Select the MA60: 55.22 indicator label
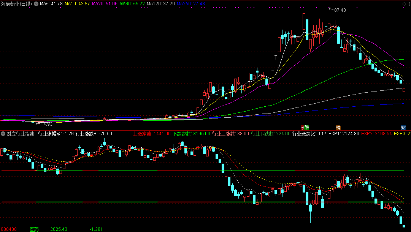The height and width of the screenshot is (232, 411). click(132, 4)
